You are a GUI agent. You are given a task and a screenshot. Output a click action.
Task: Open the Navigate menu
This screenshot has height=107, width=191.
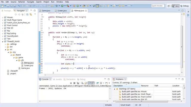pos(30,2)
